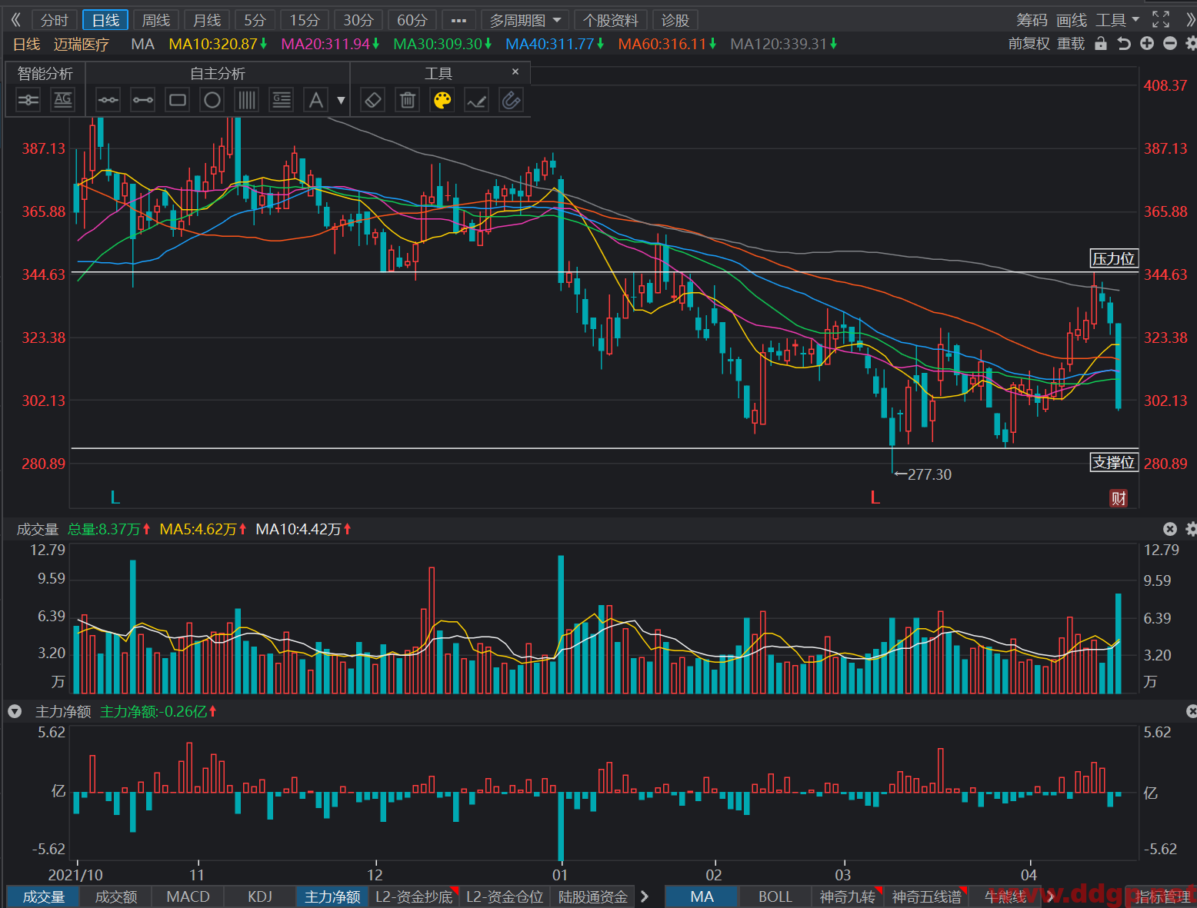Open 诊股 stock diagnosis
This screenshot has height=908, width=1197.
tap(675, 20)
